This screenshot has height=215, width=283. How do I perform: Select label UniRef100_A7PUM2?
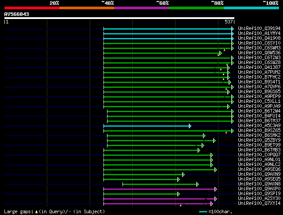tap(259, 72)
